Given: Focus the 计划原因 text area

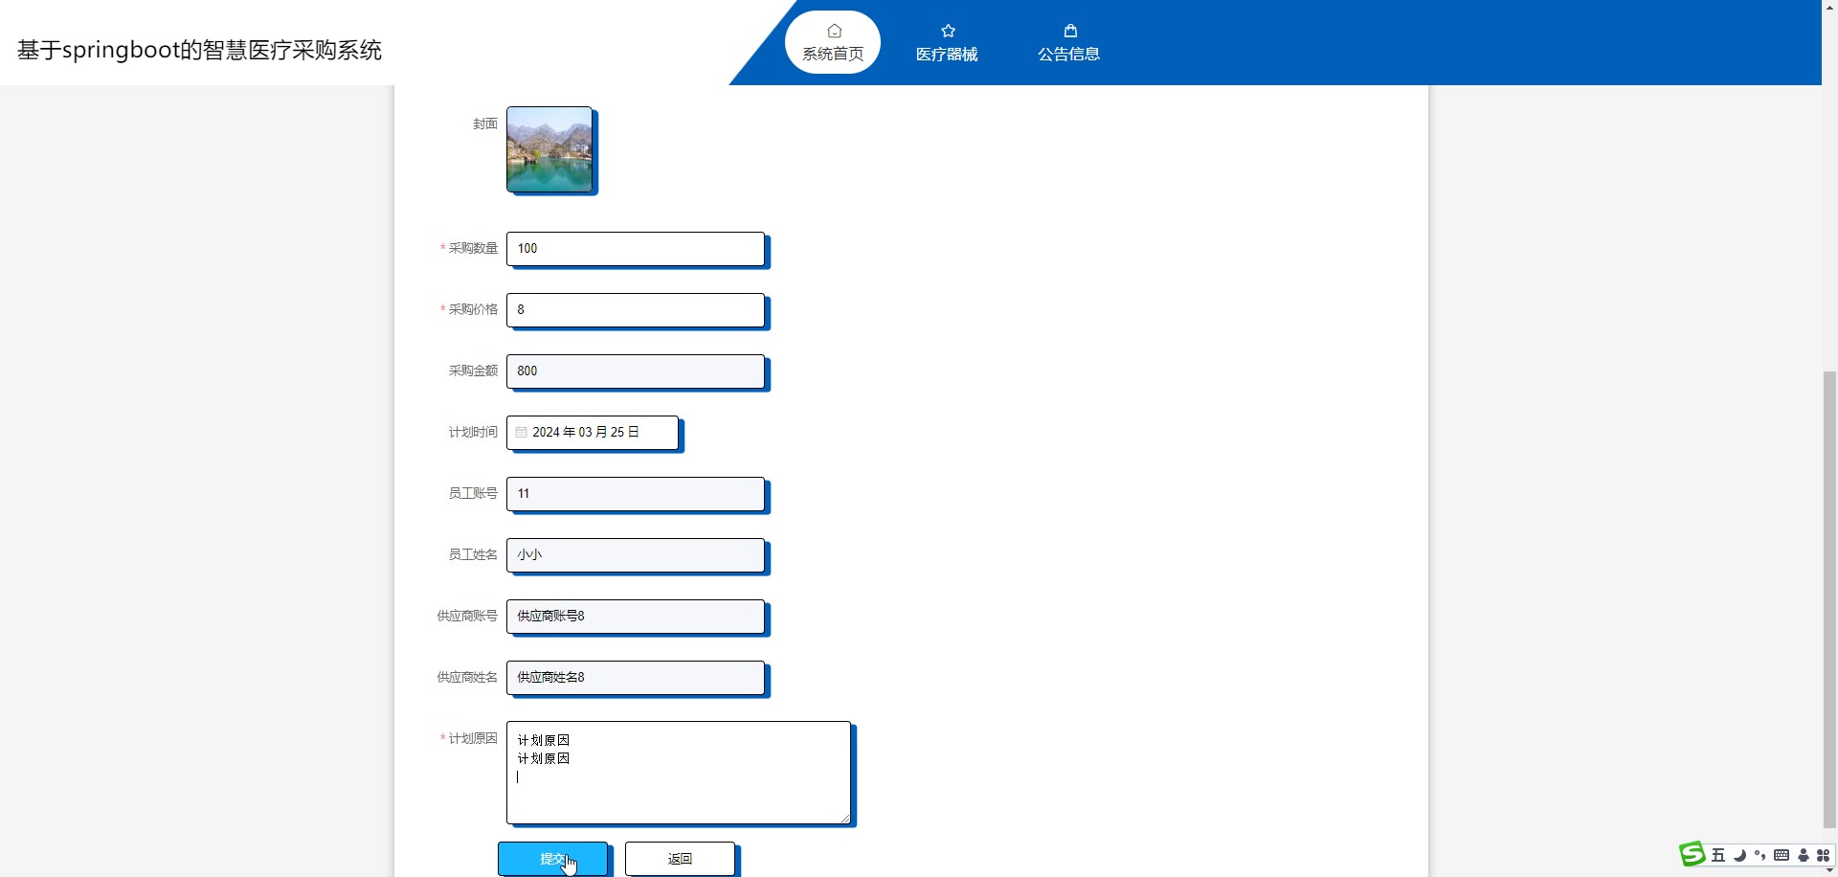Looking at the screenshot, I should point(679,772).
